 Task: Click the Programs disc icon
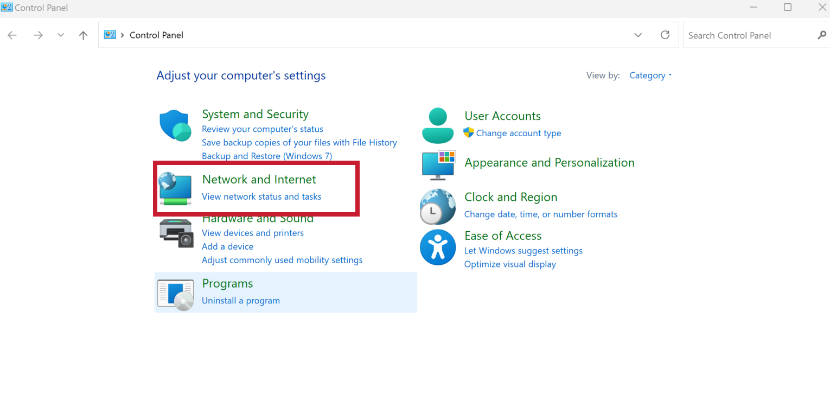point(175,295)
